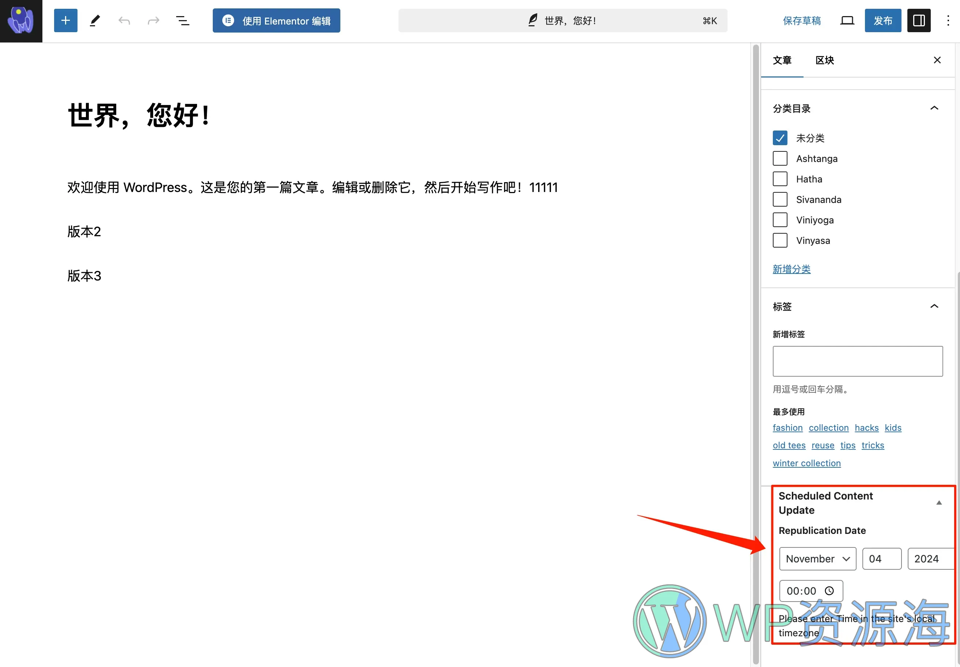Click the 发布 publish button

point(882,20)
